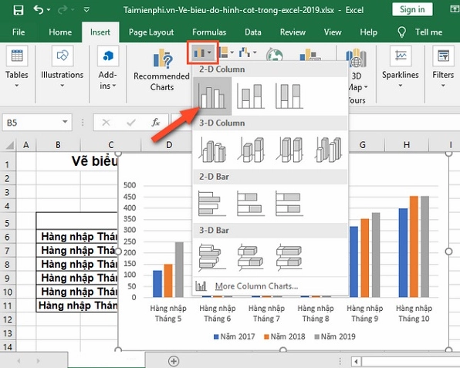This screenshot has width=460, height=368.
Task: Select 3-D 100% Stacked Column chart
Action: pyautogui.click(x=289, y=150)
